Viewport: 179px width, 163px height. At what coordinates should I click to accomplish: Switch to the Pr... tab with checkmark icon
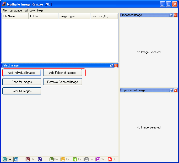point(19,159)
